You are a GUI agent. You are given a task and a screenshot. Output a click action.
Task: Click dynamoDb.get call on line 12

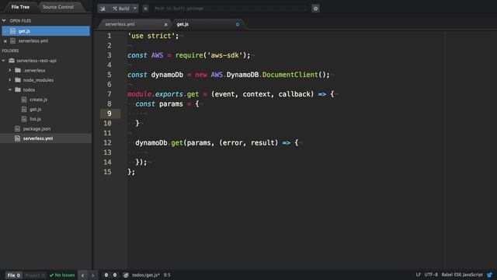click(159, 143)
